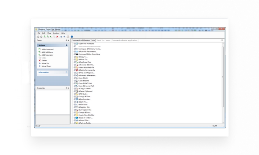Toggle the &Duplicate Files checkbox

pos(75,62)
